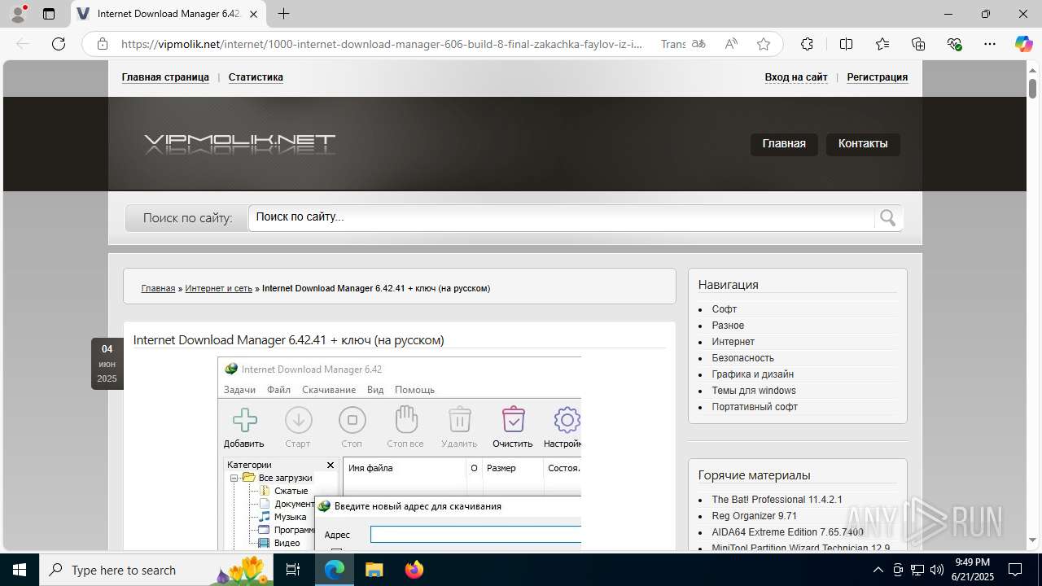Click the page vertical scrollbar thumb
The height and width of the screenshot is (586, 1042).
coord(1032,87)
